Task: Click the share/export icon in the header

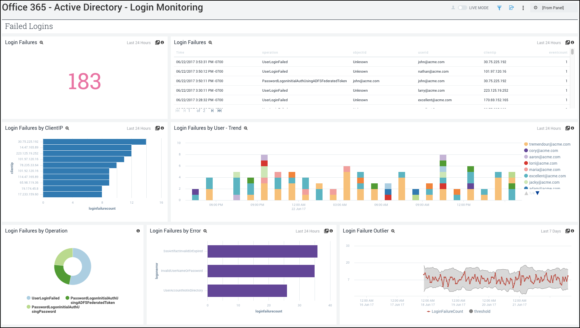Action: [x=511, y=8]
